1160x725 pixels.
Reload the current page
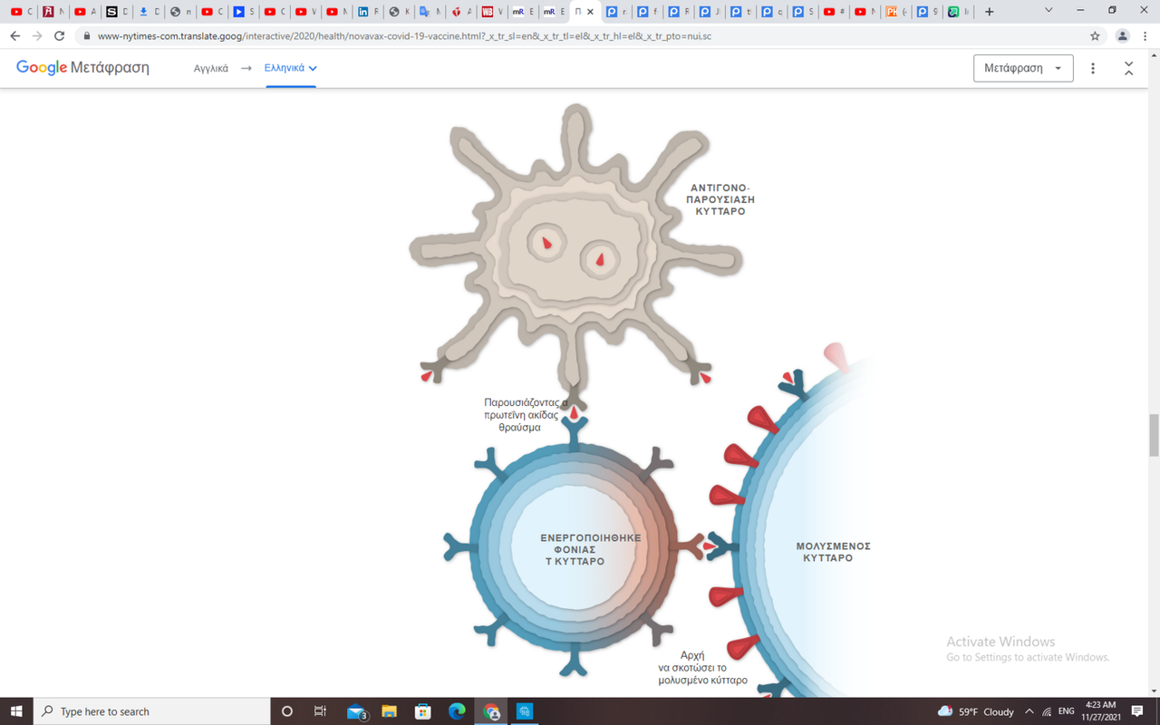pyautogui.click(x=60, y=36)
